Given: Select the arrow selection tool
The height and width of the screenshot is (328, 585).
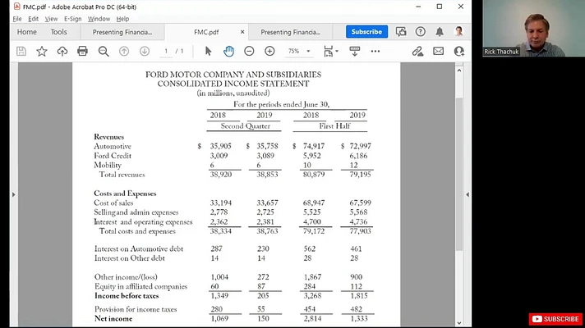Looking at the screenshot, I should click(208, 51).
